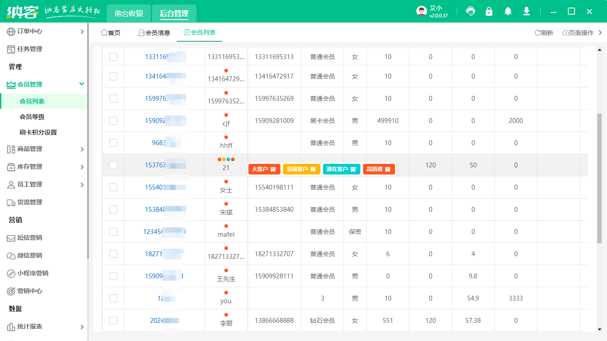This screenshot has width=607, height=341.
Task: Click the lock screen icon
Action: click(x=489, y=12)
